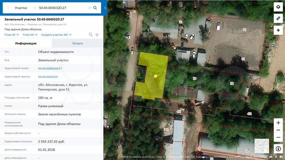
Task: Click the compass orientation button
Action: (x=278, y=149)
